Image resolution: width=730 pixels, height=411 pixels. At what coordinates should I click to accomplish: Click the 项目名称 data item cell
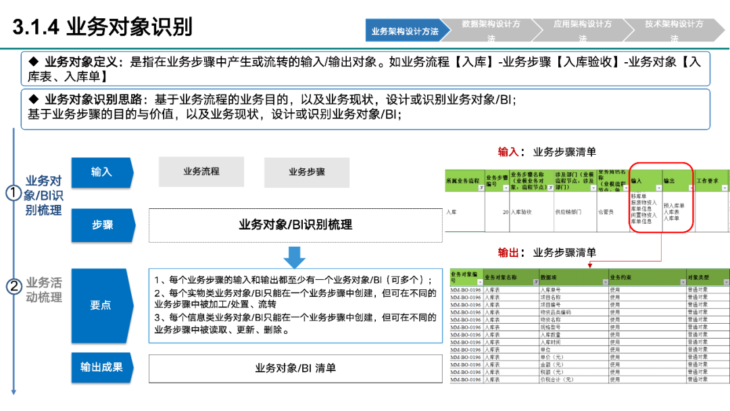[x=574, y=297]
